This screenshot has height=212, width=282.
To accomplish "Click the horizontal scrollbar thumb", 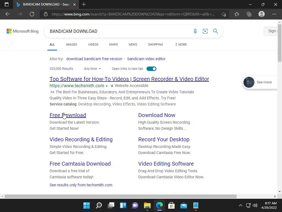I will pos(121,196).
